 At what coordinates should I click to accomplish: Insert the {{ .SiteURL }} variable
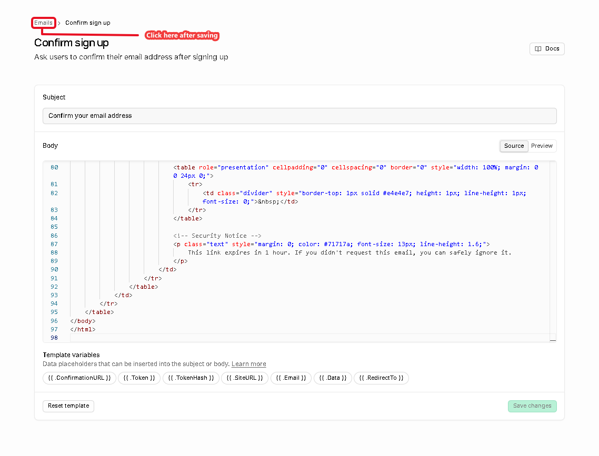click(245, 378)
